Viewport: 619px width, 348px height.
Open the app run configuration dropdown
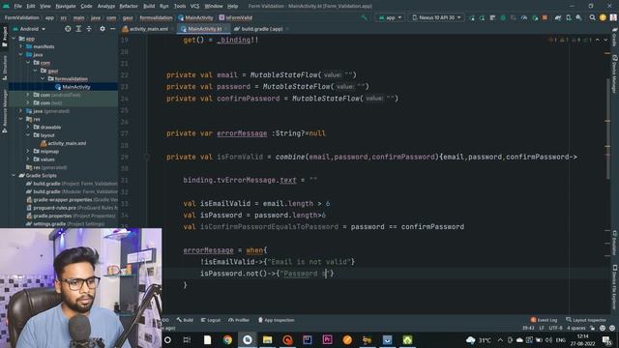coord(390,17)
